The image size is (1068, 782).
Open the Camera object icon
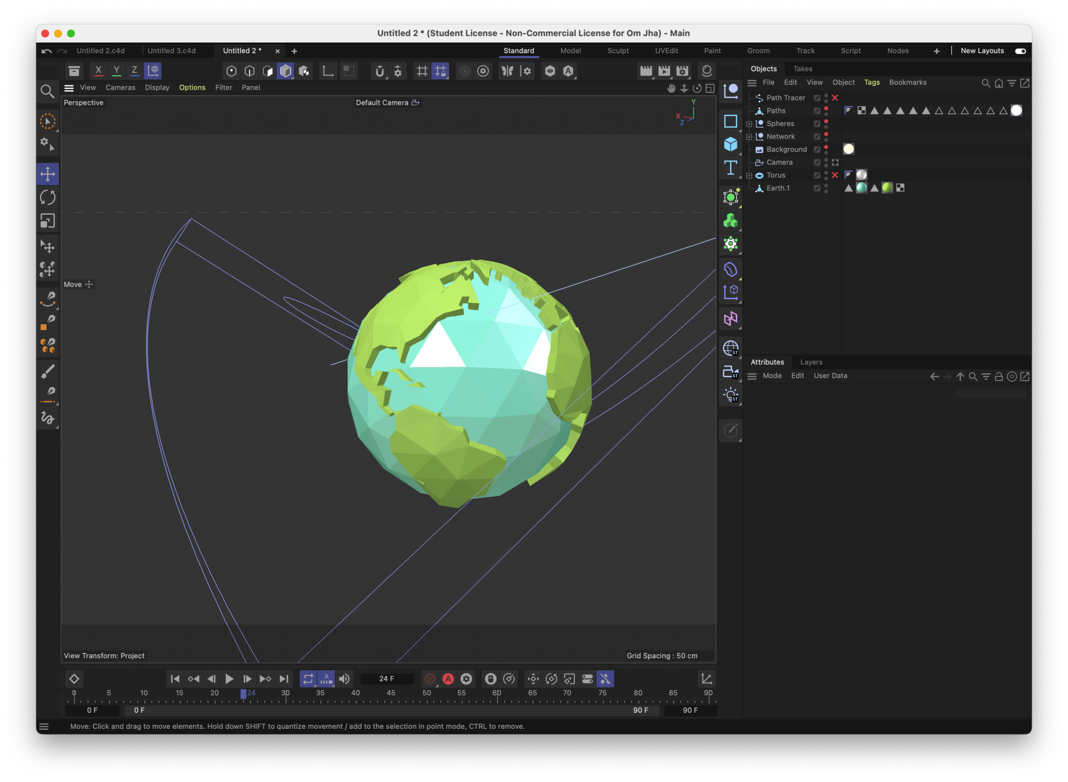[731, 372]
